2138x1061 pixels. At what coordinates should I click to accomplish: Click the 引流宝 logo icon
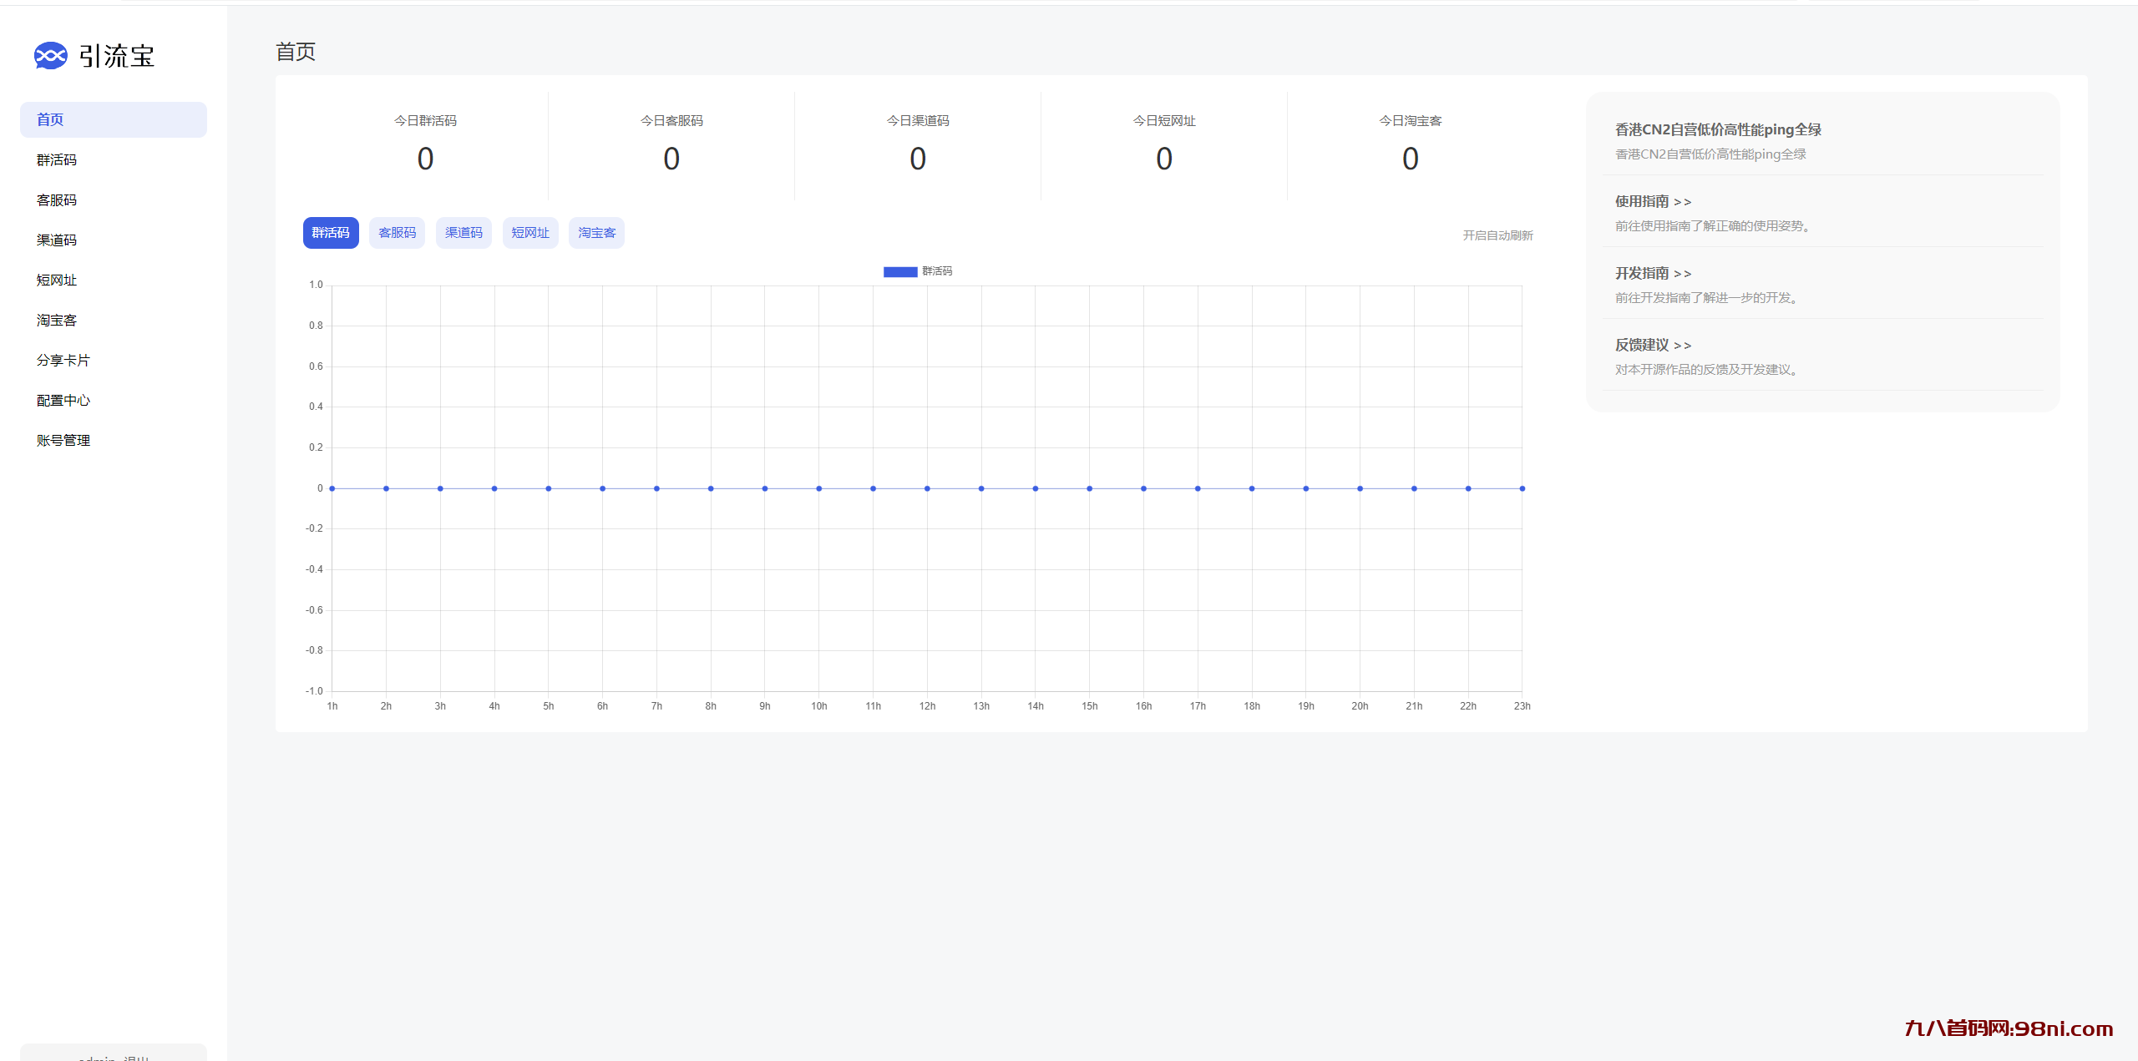41,56
